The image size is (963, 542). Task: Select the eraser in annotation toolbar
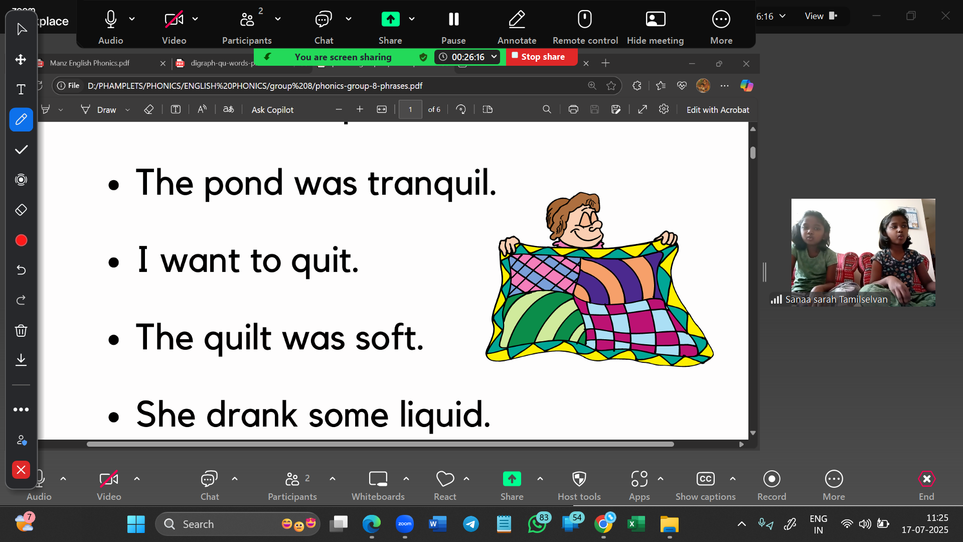(x=21, y=210)
